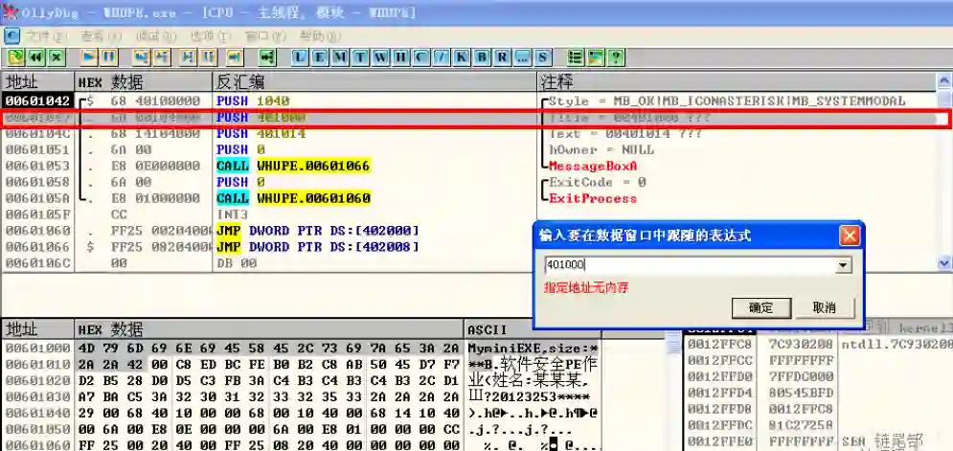Click the 'hOwner = NULL' comment
The image size is (953, 451).
click(601, 149)
